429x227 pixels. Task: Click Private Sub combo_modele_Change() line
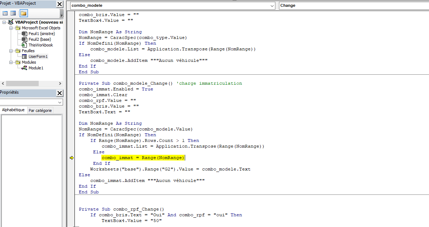point(126,83)
